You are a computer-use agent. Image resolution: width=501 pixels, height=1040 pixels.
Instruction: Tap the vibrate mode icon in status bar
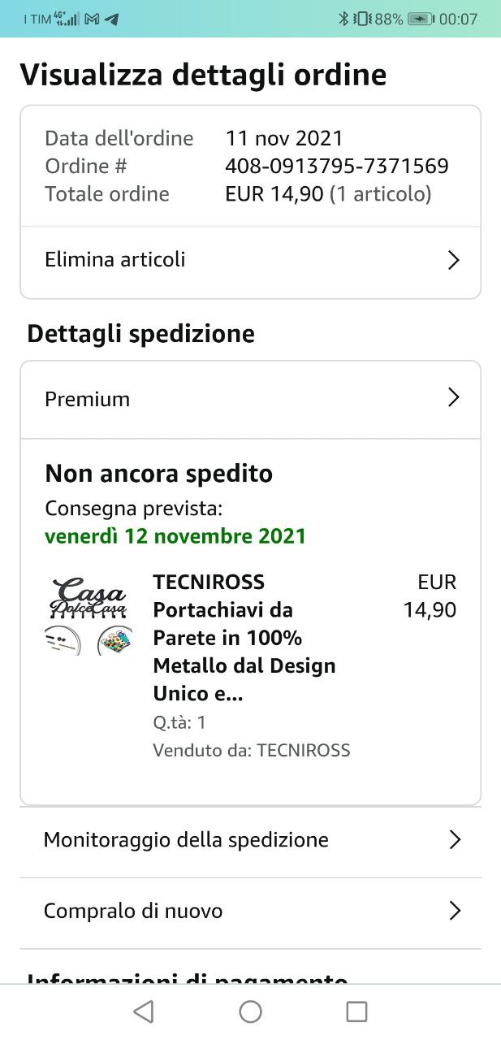click(362, 19)
